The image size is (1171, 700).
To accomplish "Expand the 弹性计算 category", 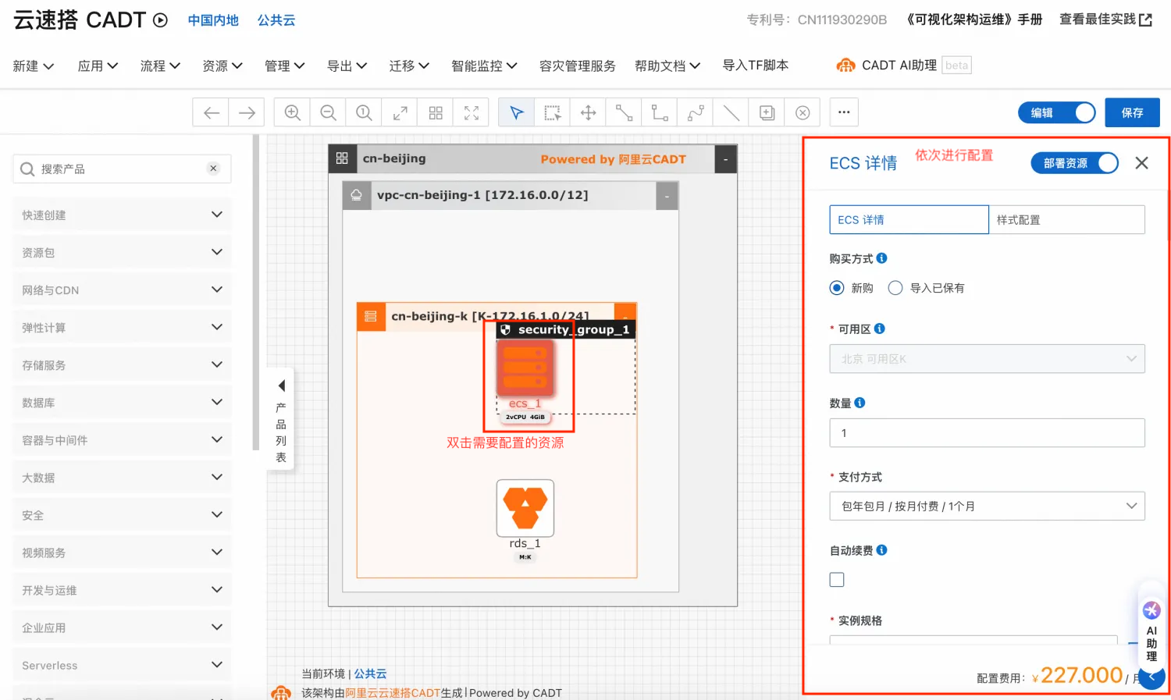I will coord(122,327).
